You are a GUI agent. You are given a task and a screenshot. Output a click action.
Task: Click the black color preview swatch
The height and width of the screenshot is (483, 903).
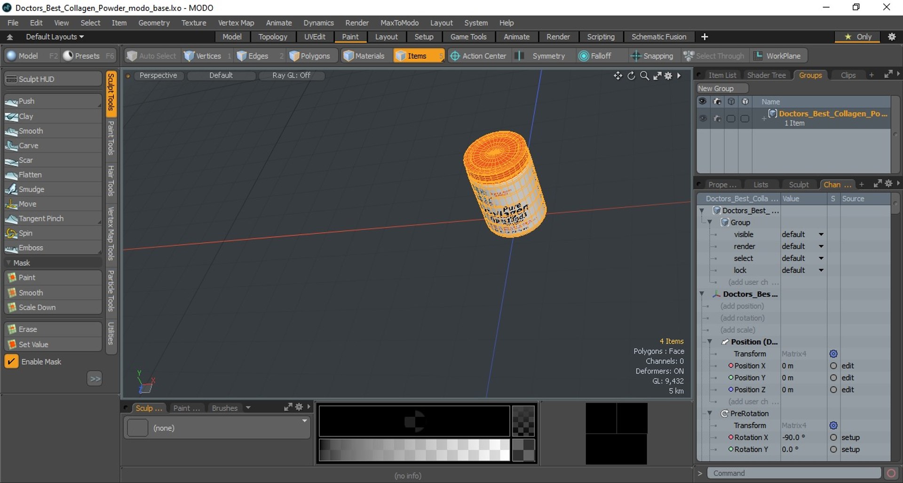point(414,421)
